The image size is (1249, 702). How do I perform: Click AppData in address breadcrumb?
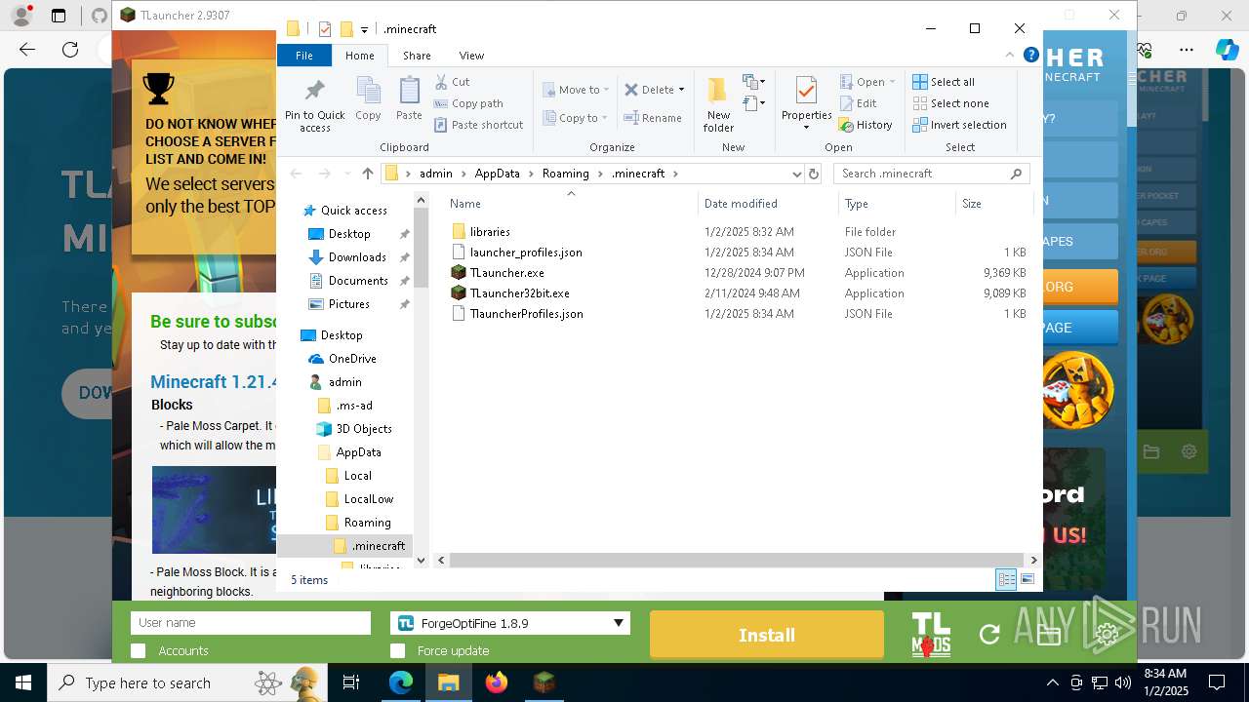pos(498,174)
